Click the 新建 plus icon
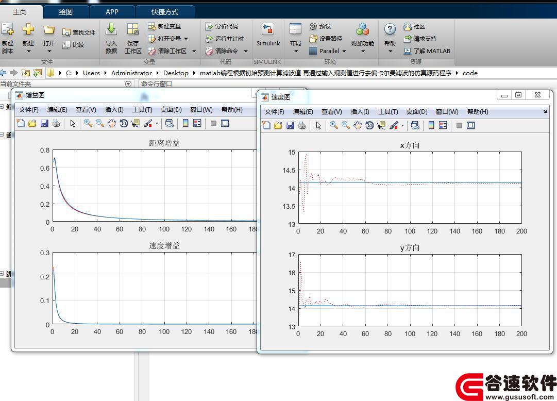 pos(28,29)
